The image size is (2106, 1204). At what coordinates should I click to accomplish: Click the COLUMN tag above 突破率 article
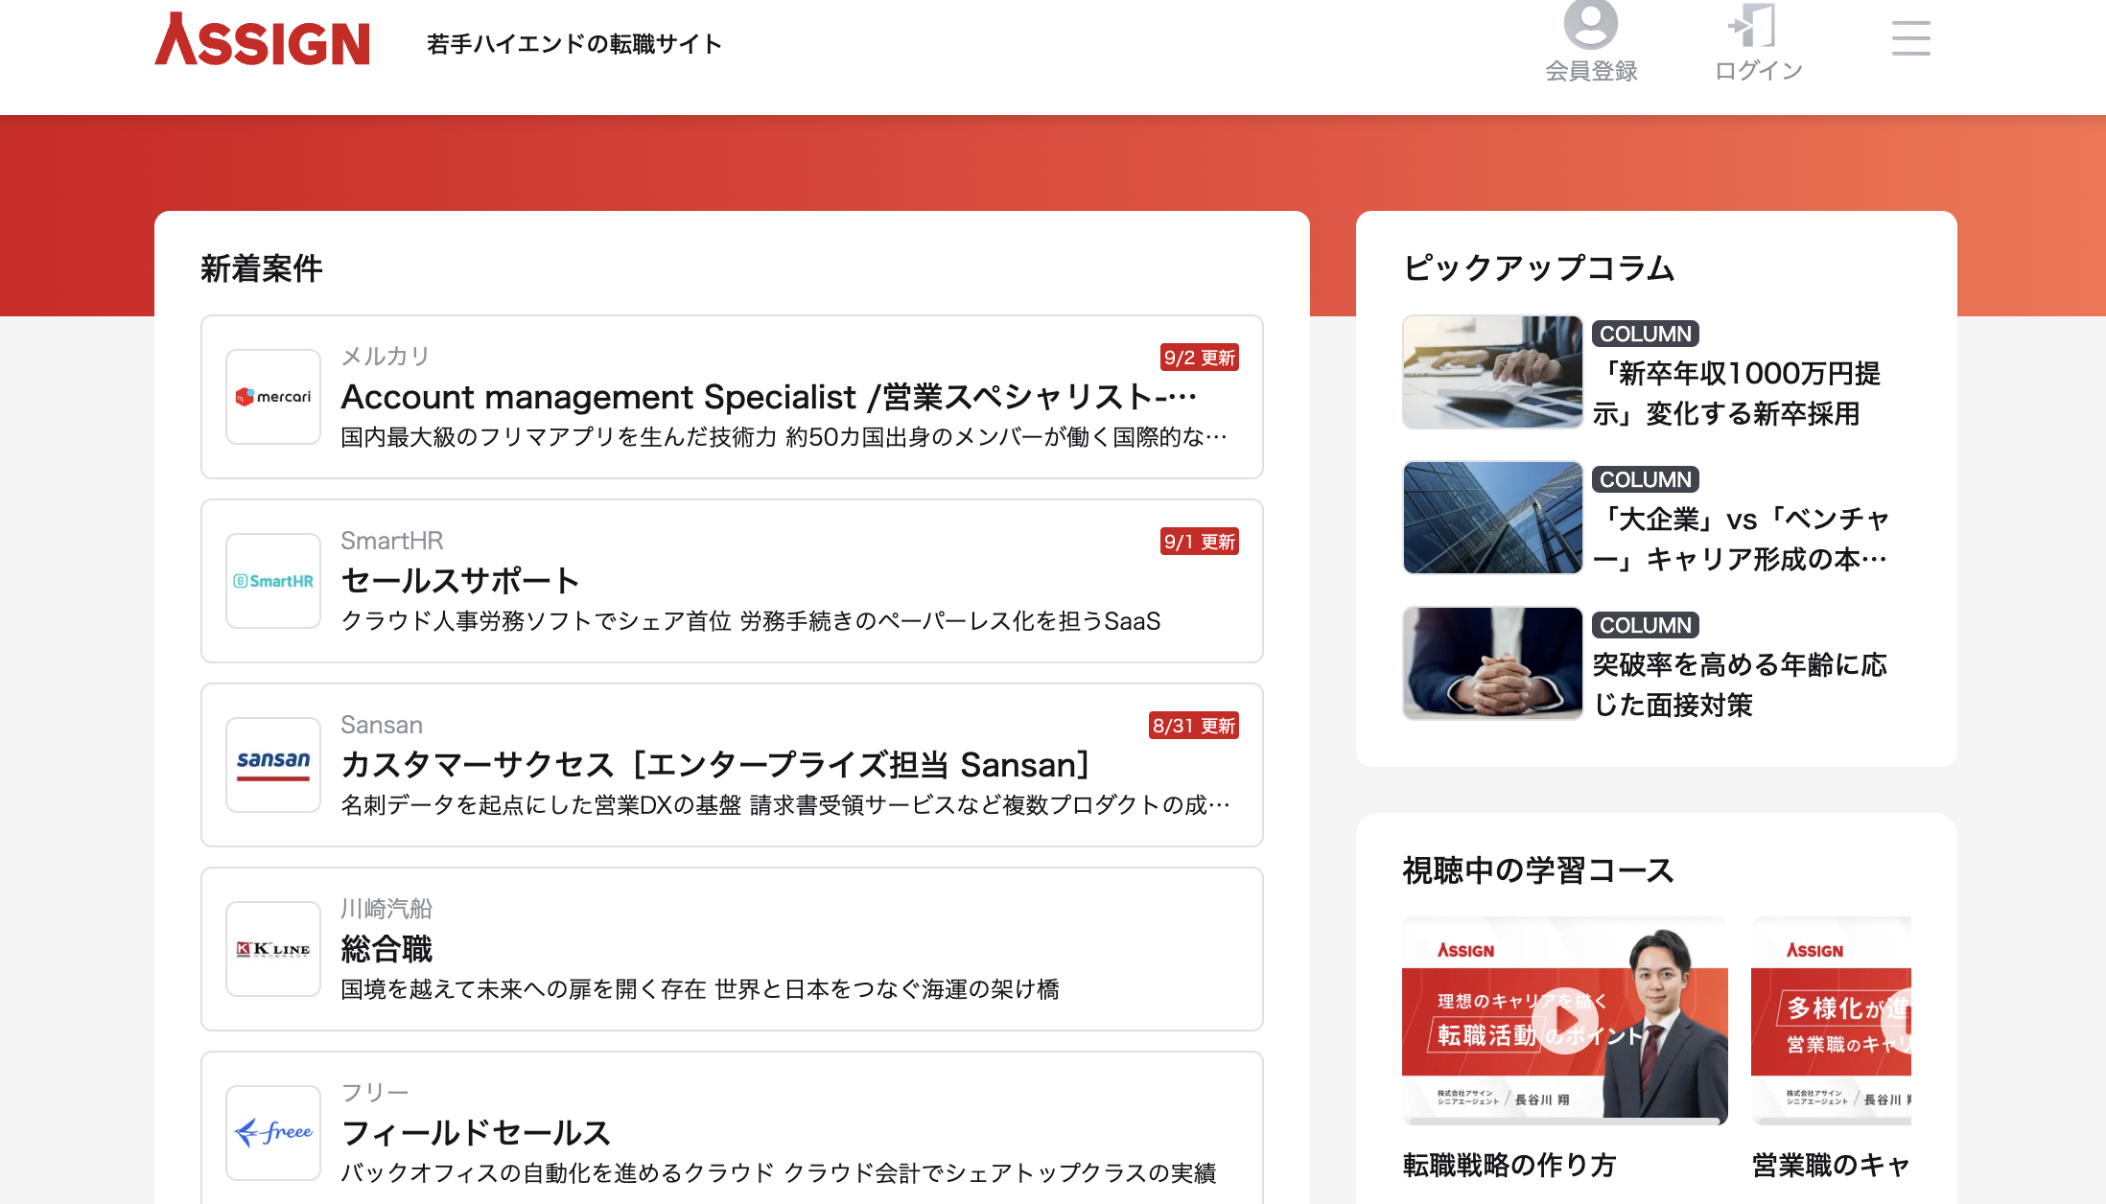click(1646, 625)
